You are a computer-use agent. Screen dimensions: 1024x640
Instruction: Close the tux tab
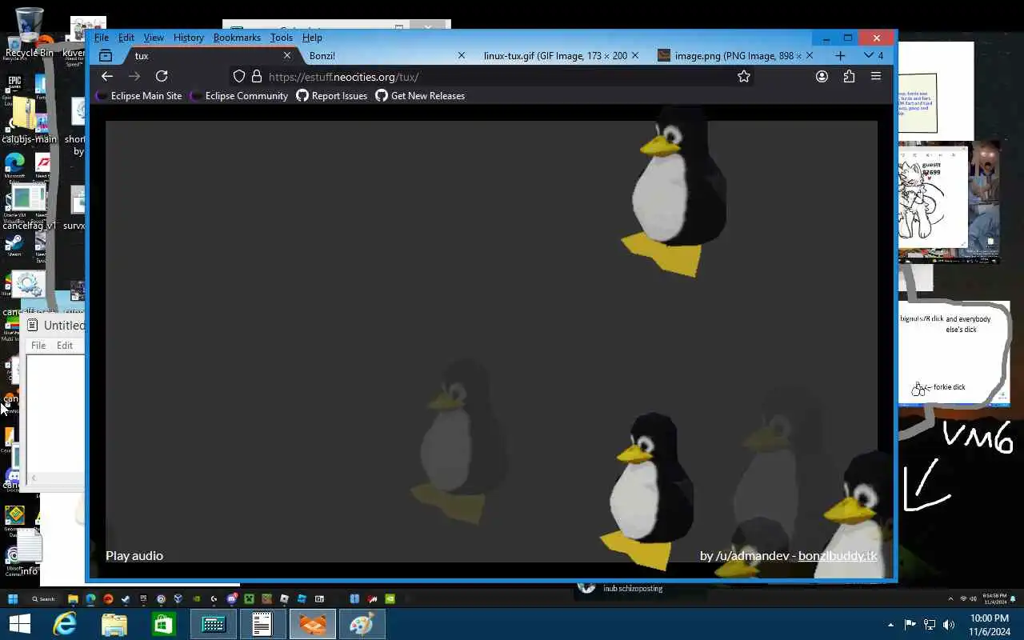point(287,56)
